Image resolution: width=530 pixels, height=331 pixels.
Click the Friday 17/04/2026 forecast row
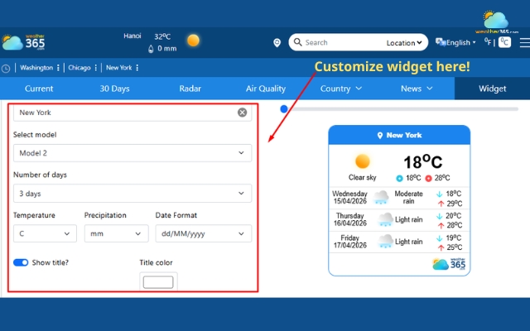[399, 242]
